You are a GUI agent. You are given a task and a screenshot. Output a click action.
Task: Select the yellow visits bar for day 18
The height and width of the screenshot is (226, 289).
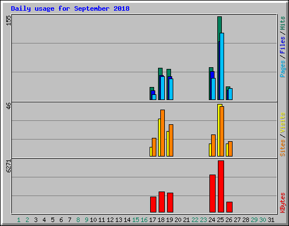coord(159,137)
